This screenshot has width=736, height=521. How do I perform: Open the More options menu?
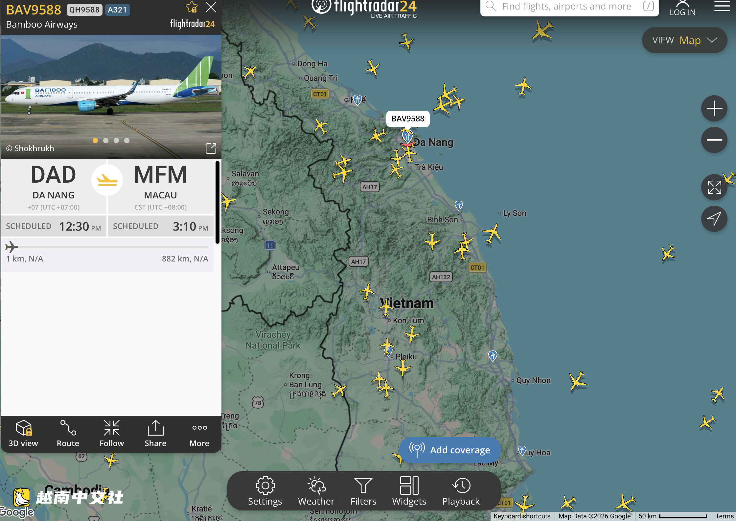[199, 434]
